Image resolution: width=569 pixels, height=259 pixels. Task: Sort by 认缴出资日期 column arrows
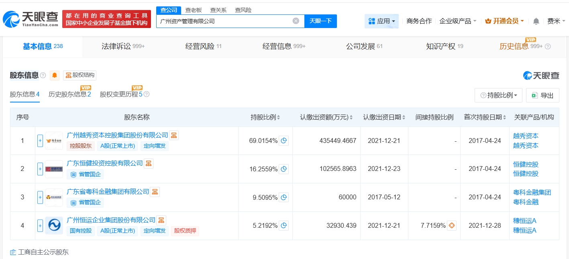point(404,117)
